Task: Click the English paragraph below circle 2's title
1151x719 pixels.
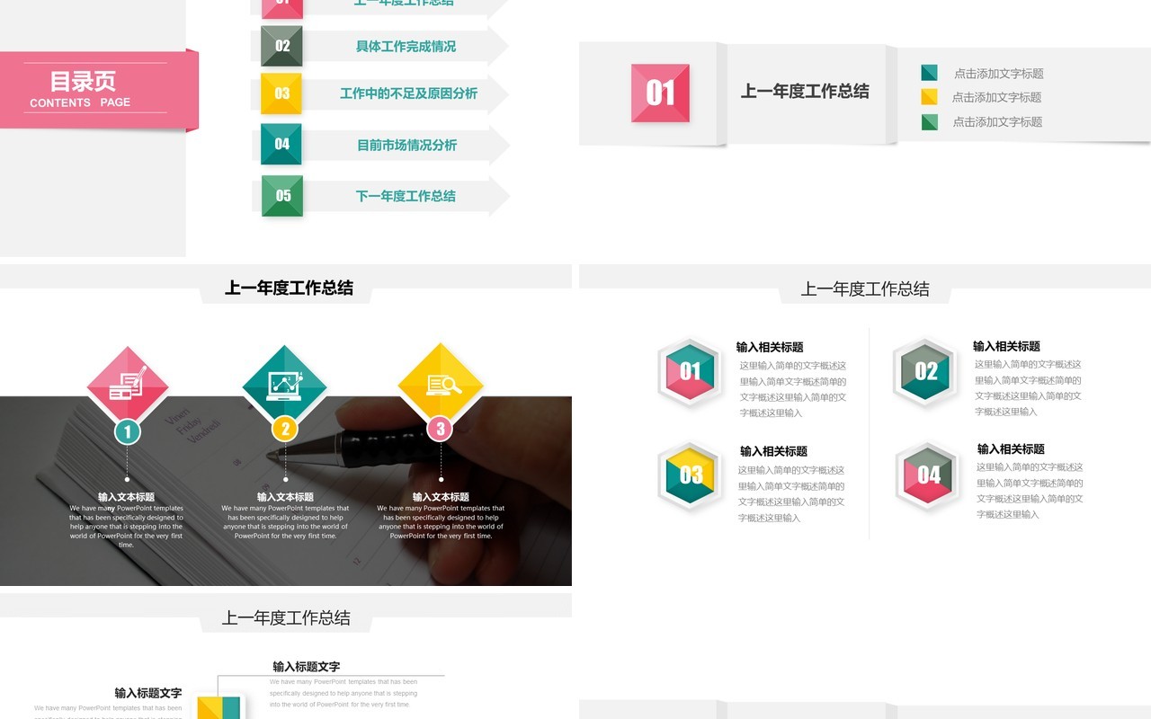Action: click(285, 522)
